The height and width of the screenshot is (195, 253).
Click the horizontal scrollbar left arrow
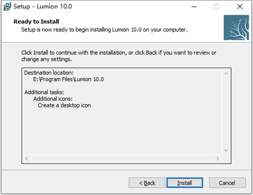27,158
